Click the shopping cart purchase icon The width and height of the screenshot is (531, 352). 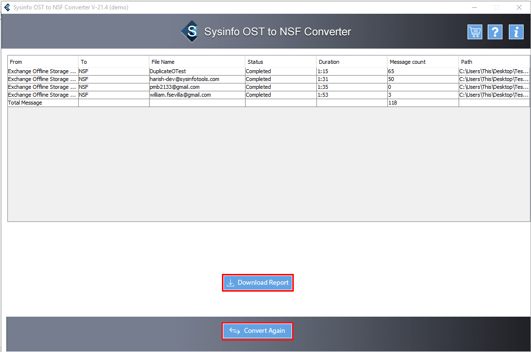(475, 32)
